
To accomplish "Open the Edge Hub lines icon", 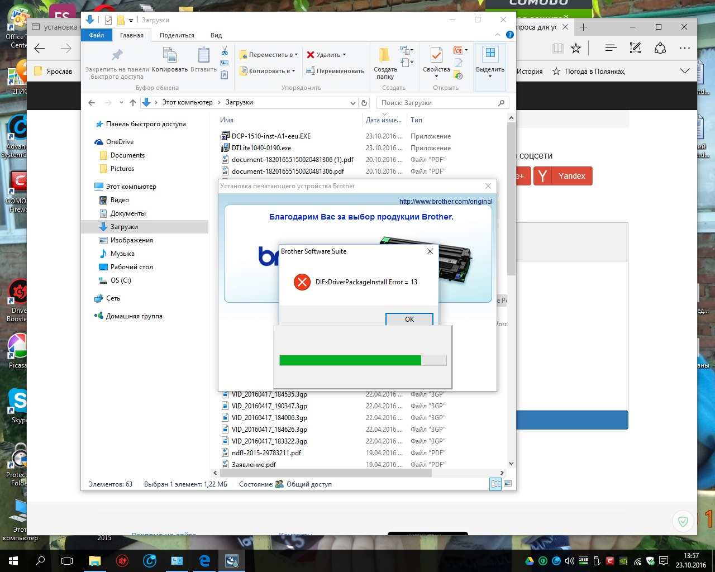I will (x=611, y=49).
